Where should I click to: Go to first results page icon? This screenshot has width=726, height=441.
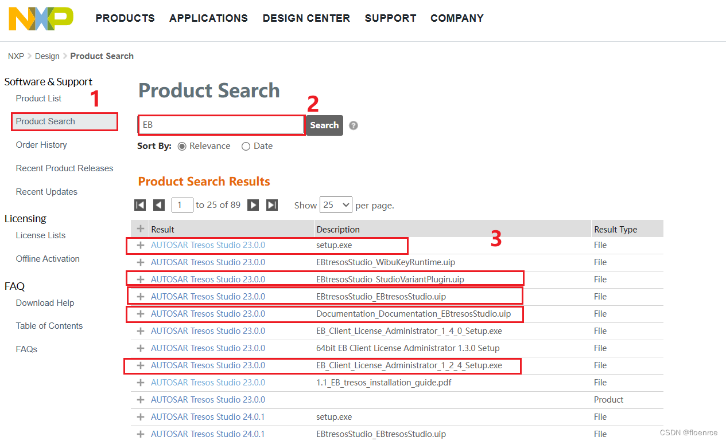[x=140, y=205]
